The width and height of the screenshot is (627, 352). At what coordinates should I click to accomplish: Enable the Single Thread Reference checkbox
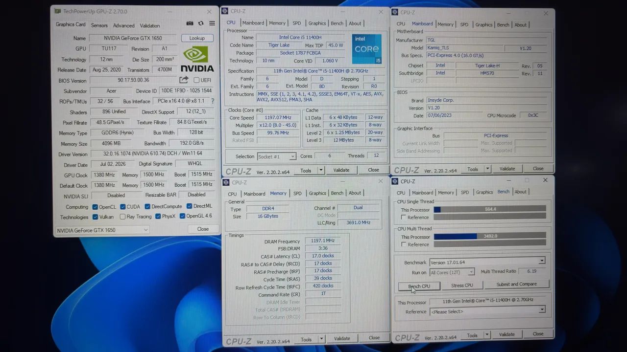pos(404,217)
